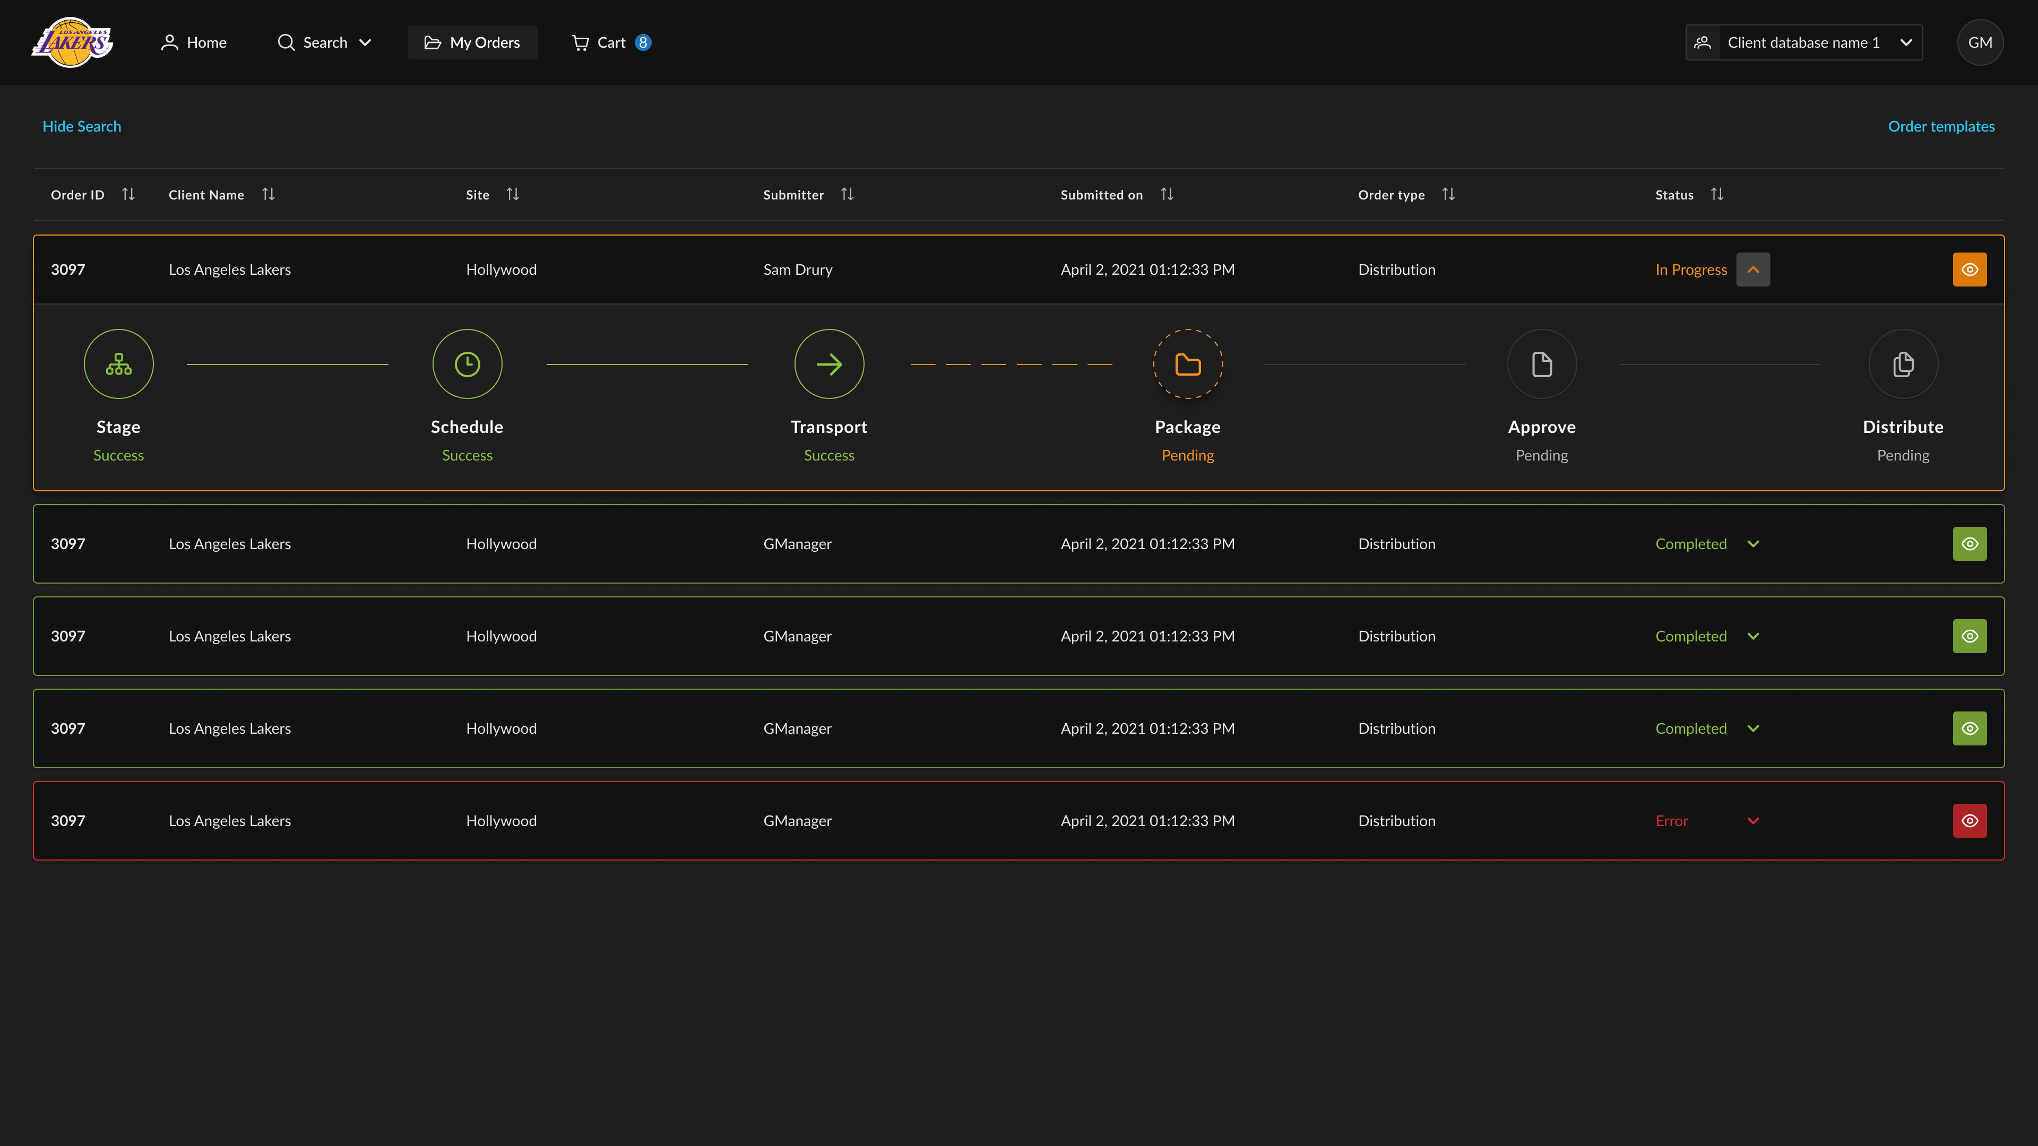Image resolution: width=2038 pixels, height=1146 pixels.
Task: Go to My Orders tab
Action: point(472,42)
